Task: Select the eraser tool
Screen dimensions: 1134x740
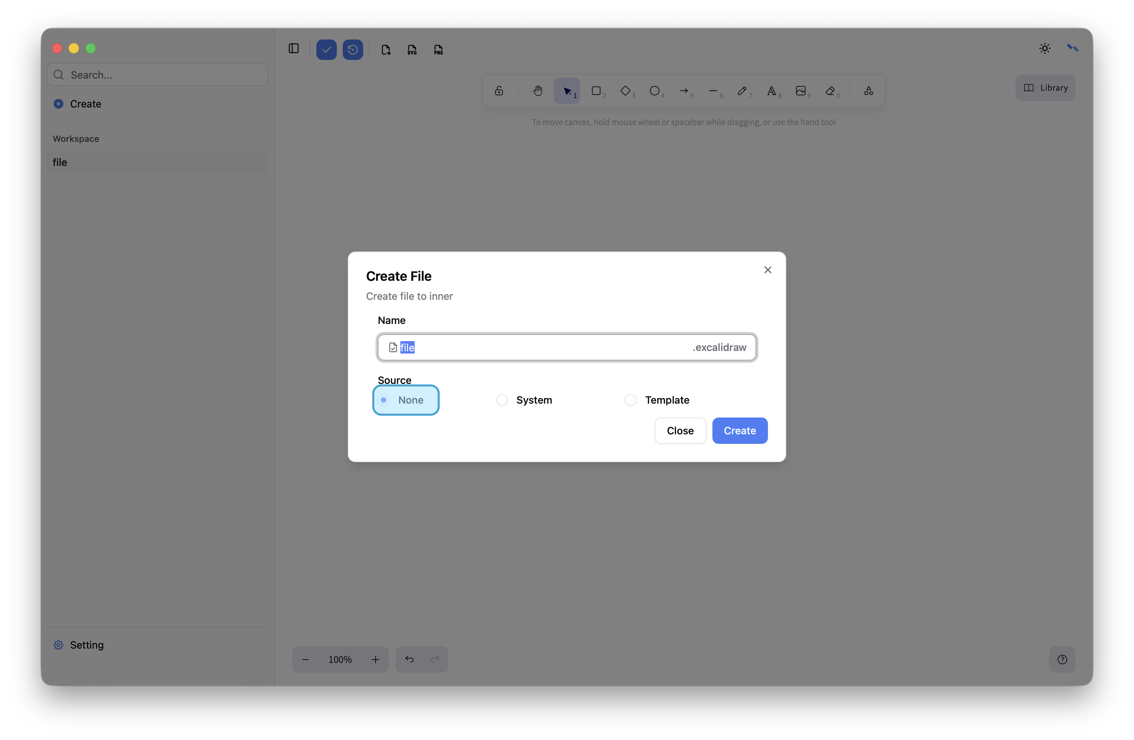Action: [830, 91]
